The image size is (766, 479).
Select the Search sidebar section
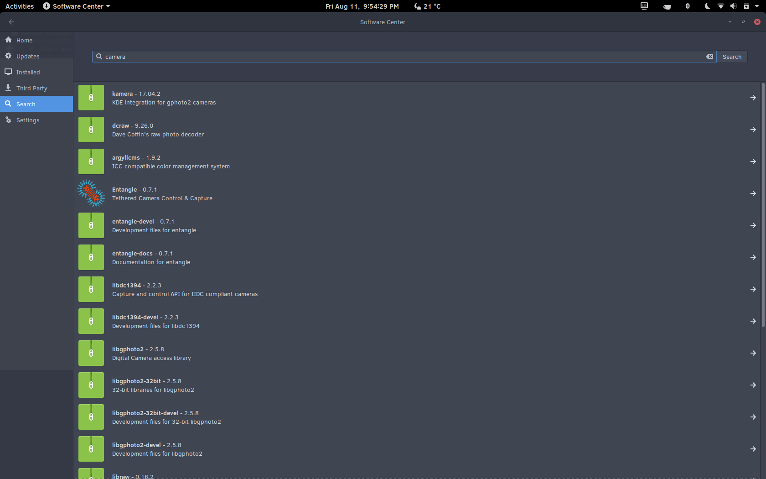[x=36, y=104]
